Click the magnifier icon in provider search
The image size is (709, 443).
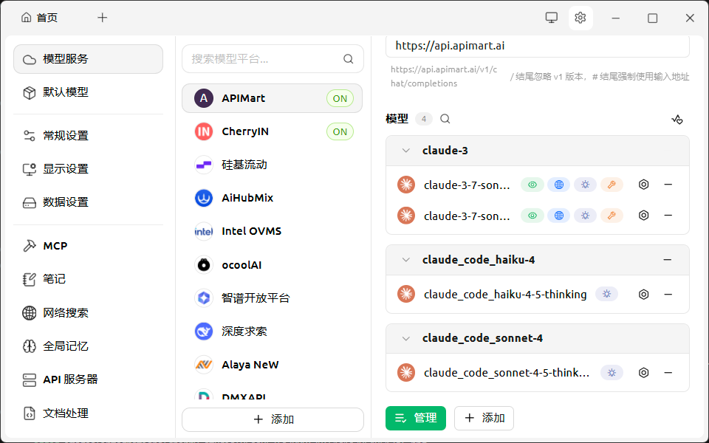pyautogui.click(x=348, y=59)
